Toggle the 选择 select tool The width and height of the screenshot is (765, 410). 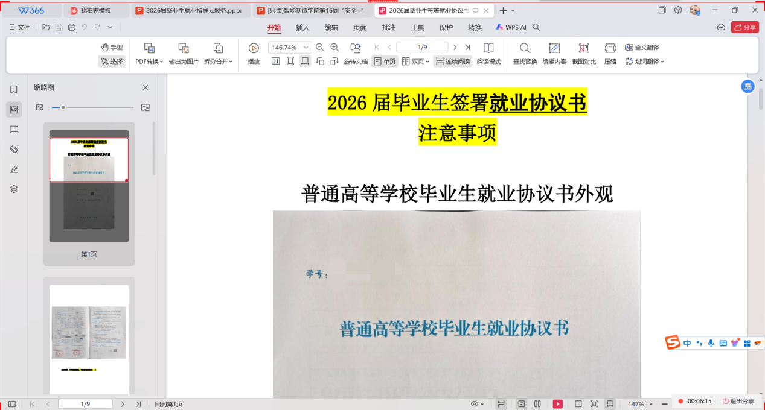point(112,61)
